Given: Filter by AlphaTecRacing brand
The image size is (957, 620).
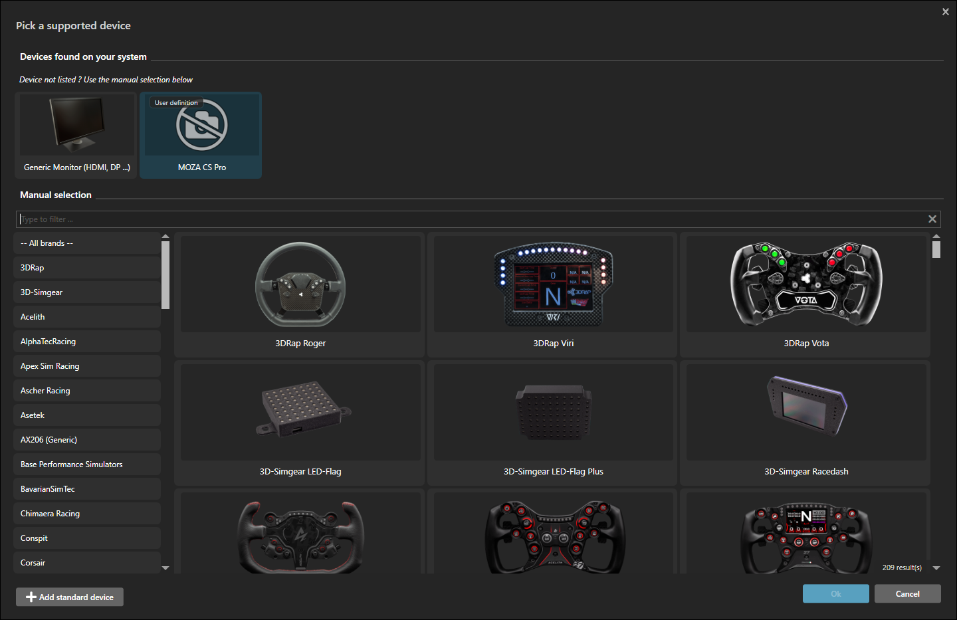Looking at the screenshot, I should coord(87,342).
